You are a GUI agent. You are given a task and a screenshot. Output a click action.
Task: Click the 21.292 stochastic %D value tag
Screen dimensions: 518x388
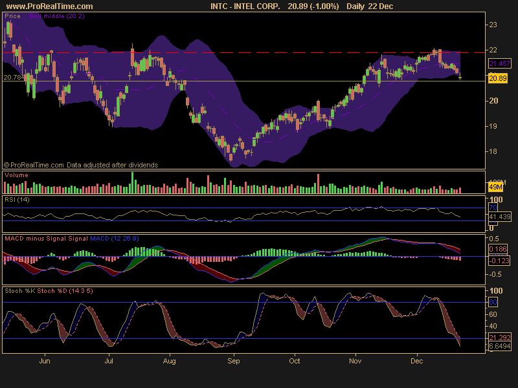(x=499, y=338)
